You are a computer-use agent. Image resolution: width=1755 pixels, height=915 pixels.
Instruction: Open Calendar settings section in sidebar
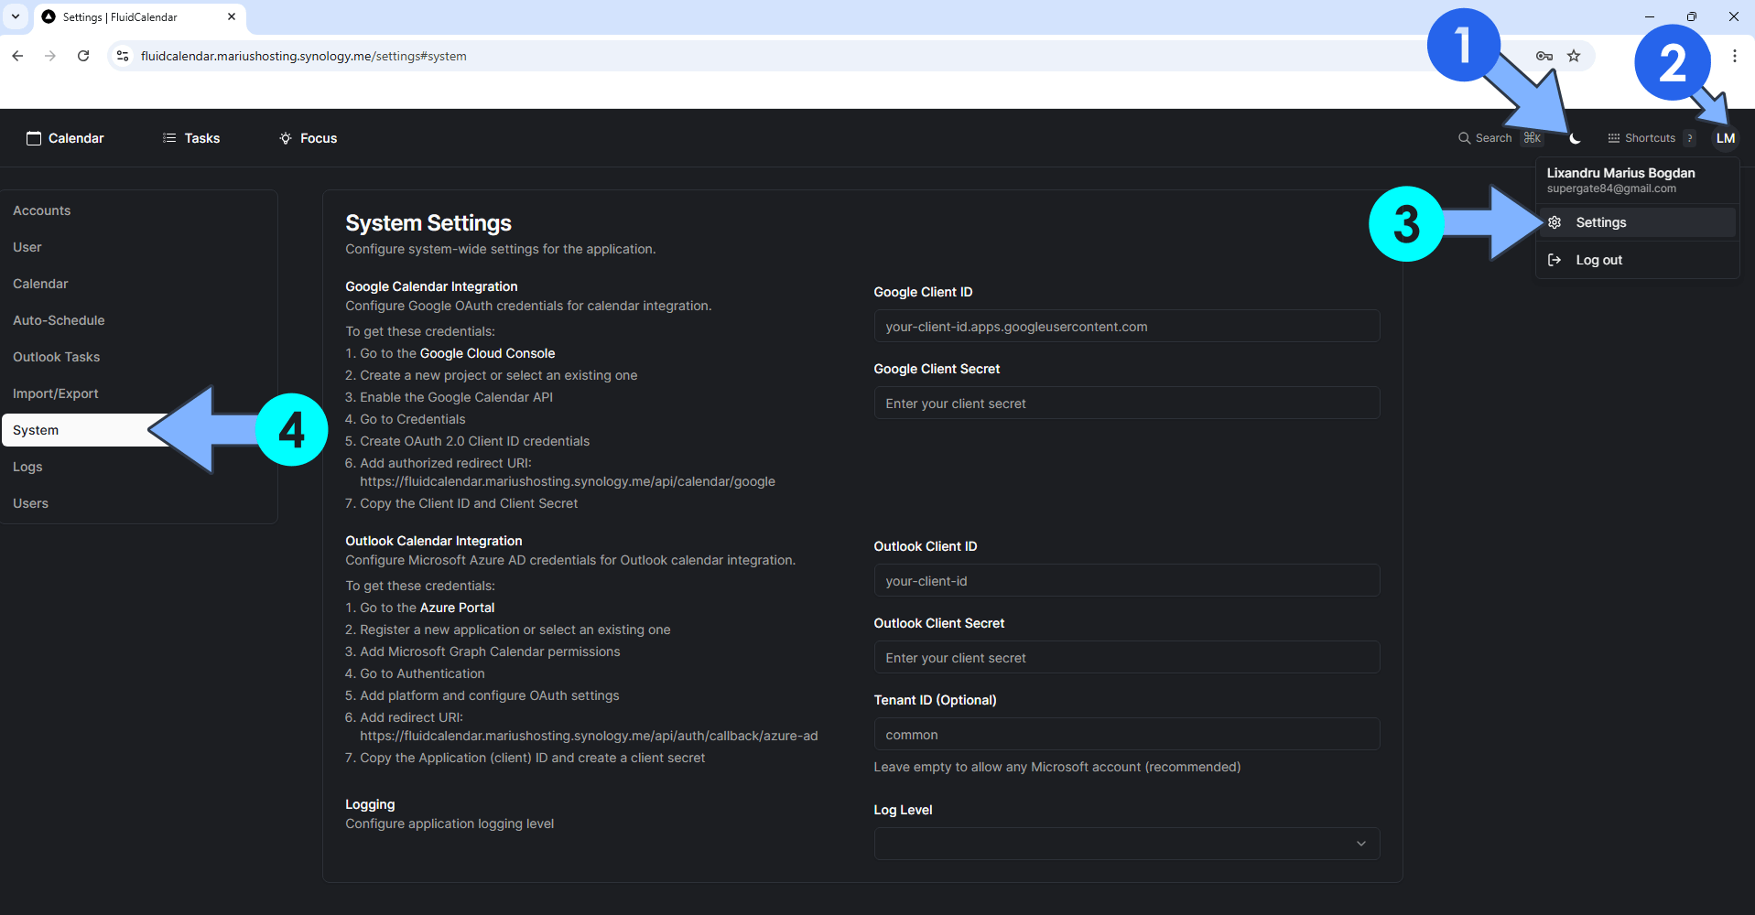(x=139, y=284)
